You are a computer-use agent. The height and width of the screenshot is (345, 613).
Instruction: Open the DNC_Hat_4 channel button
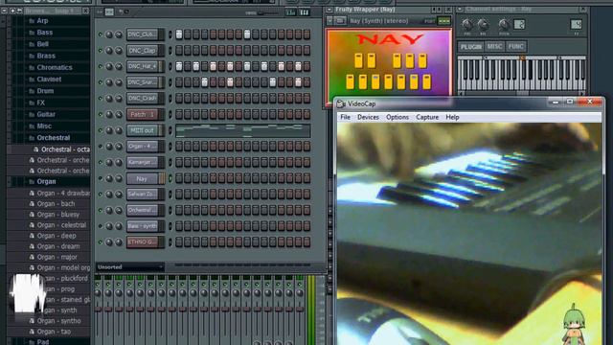pyautogui.click(x=143, y=66)
